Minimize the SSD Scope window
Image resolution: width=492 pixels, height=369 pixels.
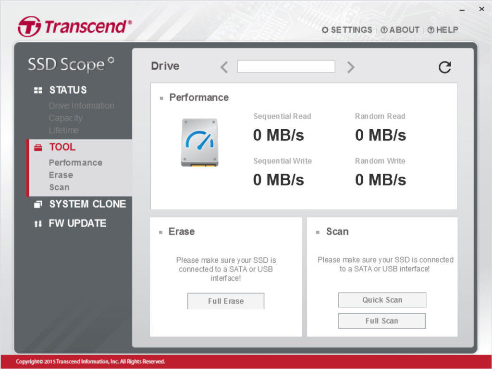[x=462, y=10]
